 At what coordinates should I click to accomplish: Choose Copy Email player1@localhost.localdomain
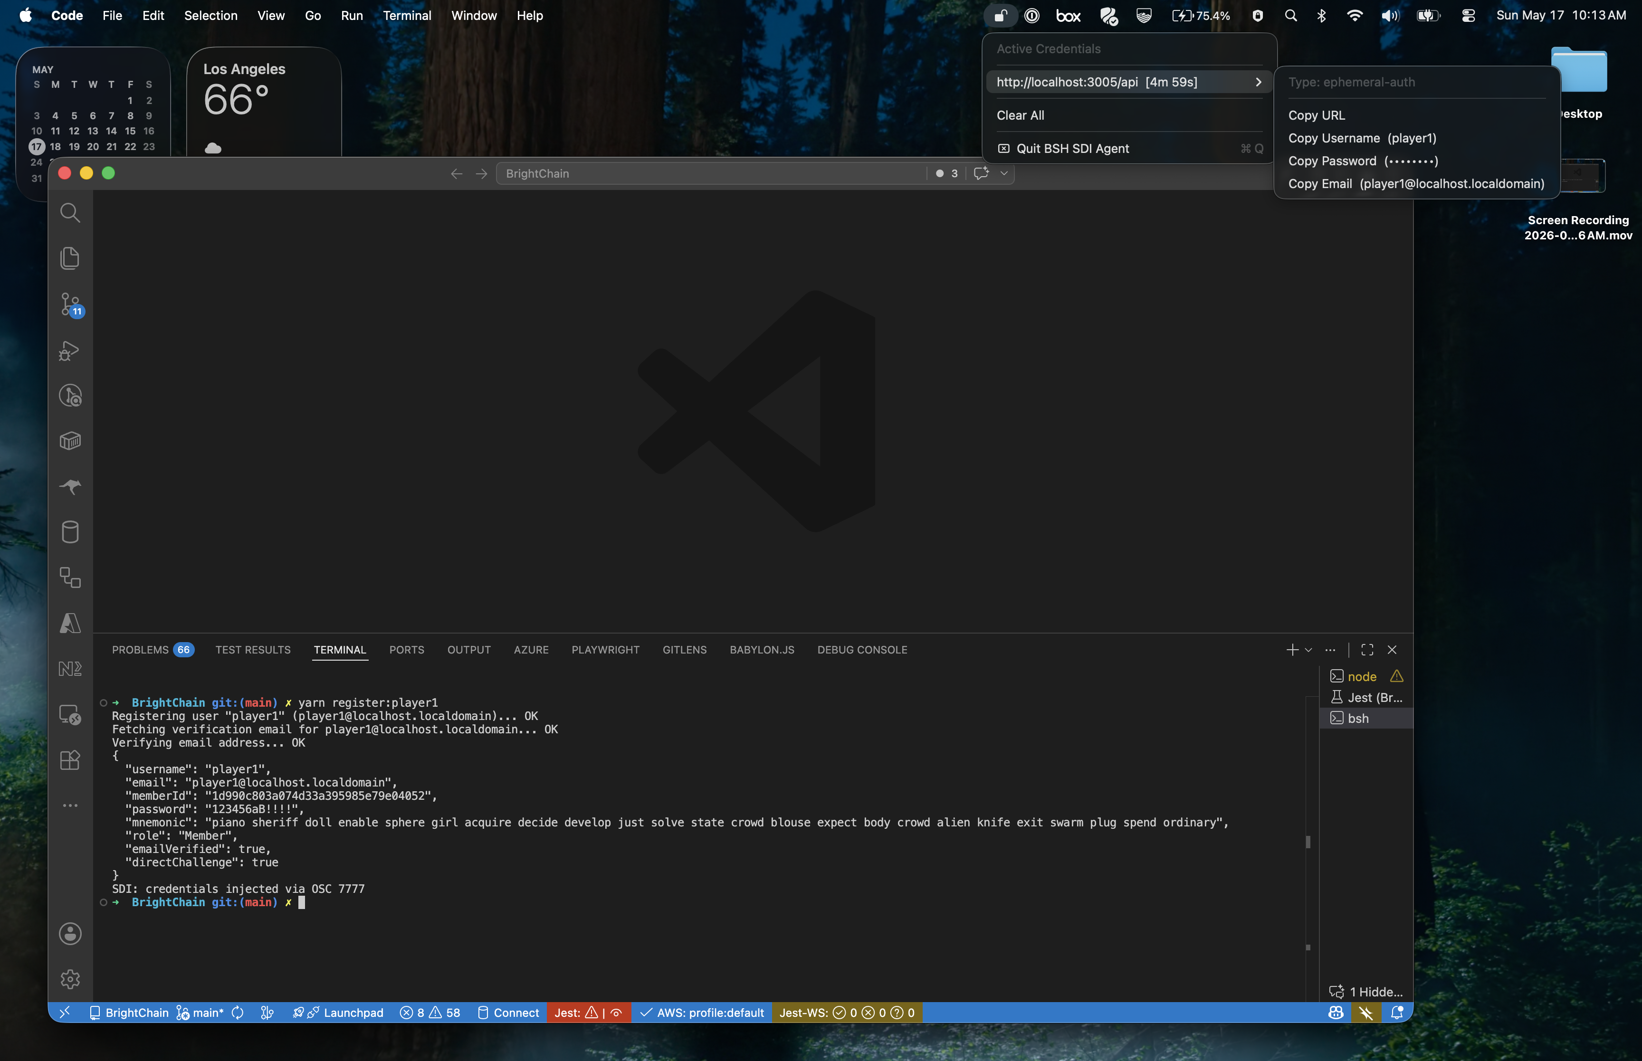1417,183
